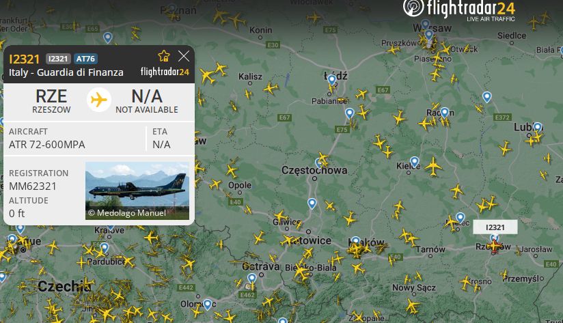Screen dimensions: 563x323
Task: Click the MM62321 registration value
Action: (33, 186)
